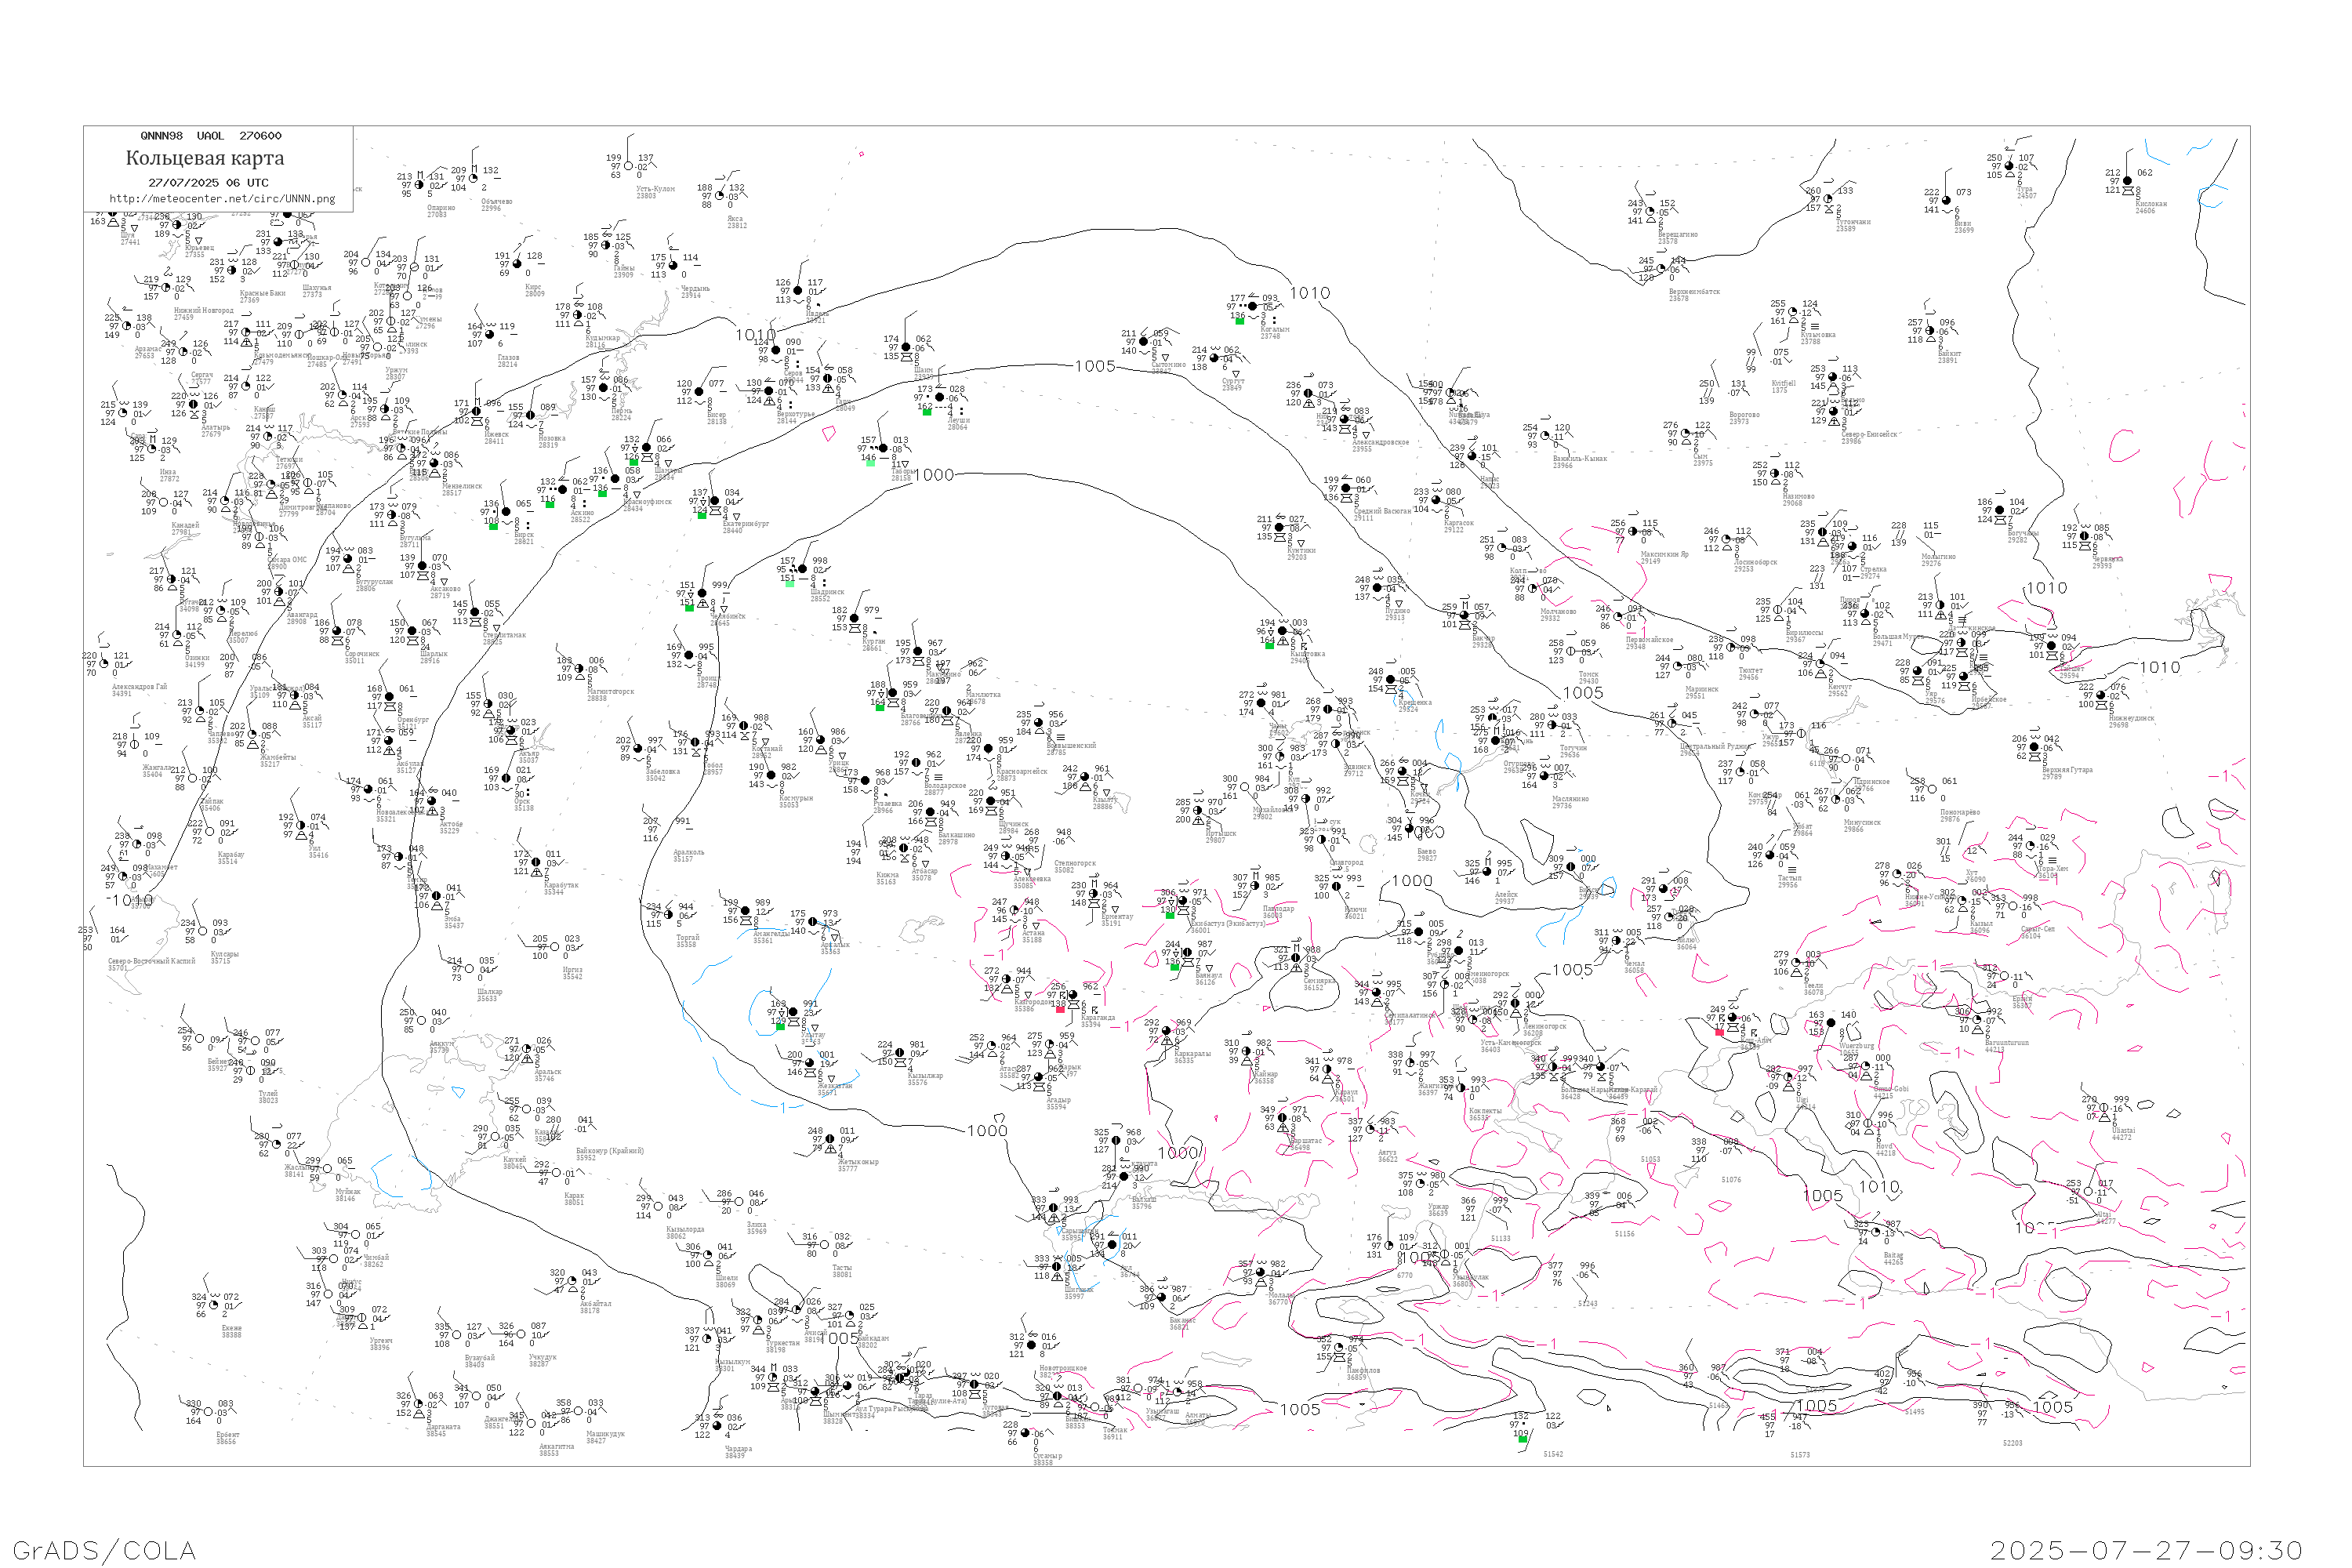Click the 2025-07-27-09:30 timestamp footer
This screenshot has height=1568, width=2352.
[x=2146, y=1550]
